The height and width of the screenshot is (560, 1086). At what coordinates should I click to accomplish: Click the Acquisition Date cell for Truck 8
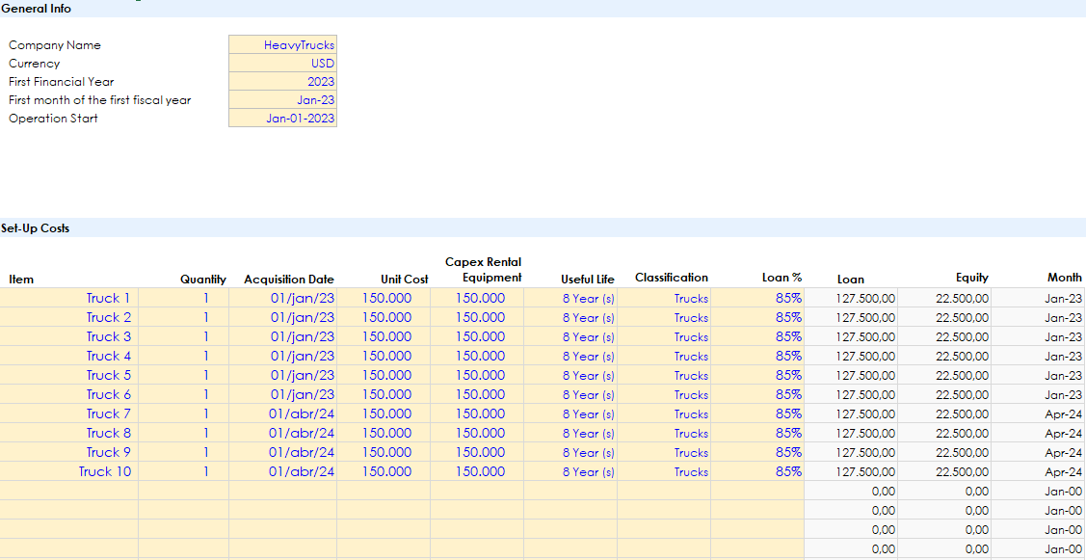tap(282, 433)
